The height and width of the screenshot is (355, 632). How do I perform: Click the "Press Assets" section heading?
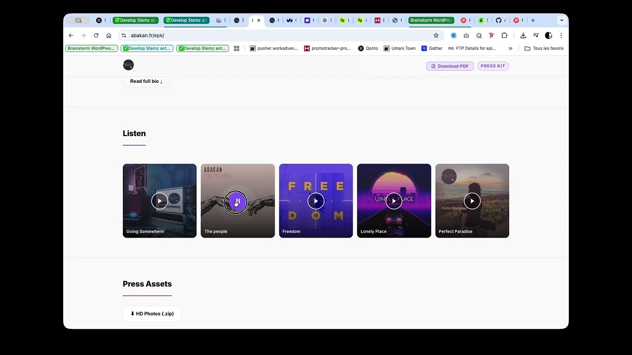coord(147,284)
